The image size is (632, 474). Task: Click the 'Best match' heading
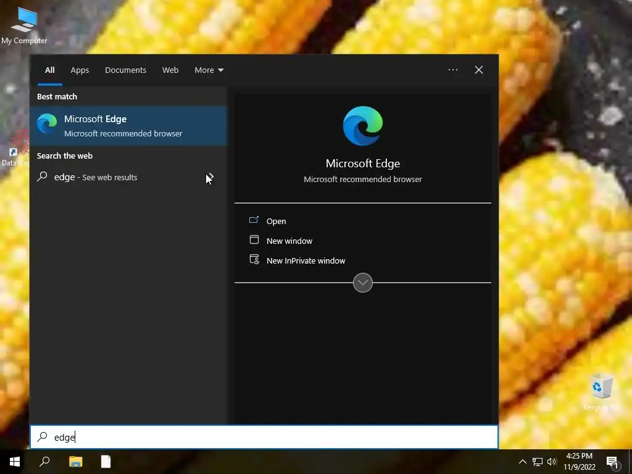point(57,96)
